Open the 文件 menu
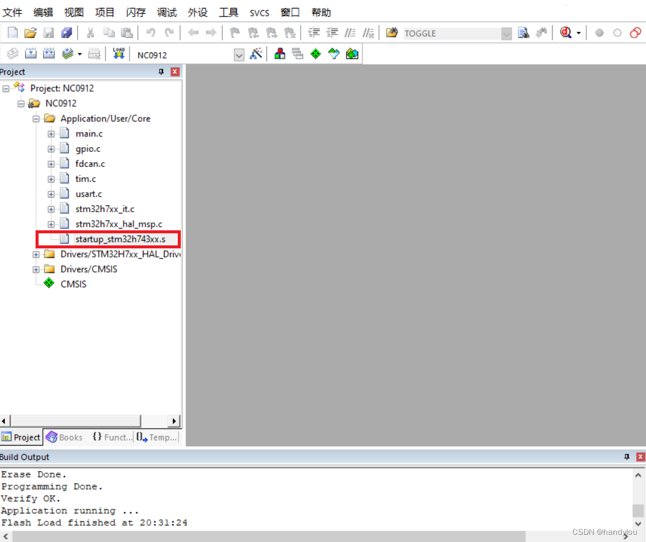Viewport: 646px width, 542px height. pyautogui.click(x=13, y=13)
